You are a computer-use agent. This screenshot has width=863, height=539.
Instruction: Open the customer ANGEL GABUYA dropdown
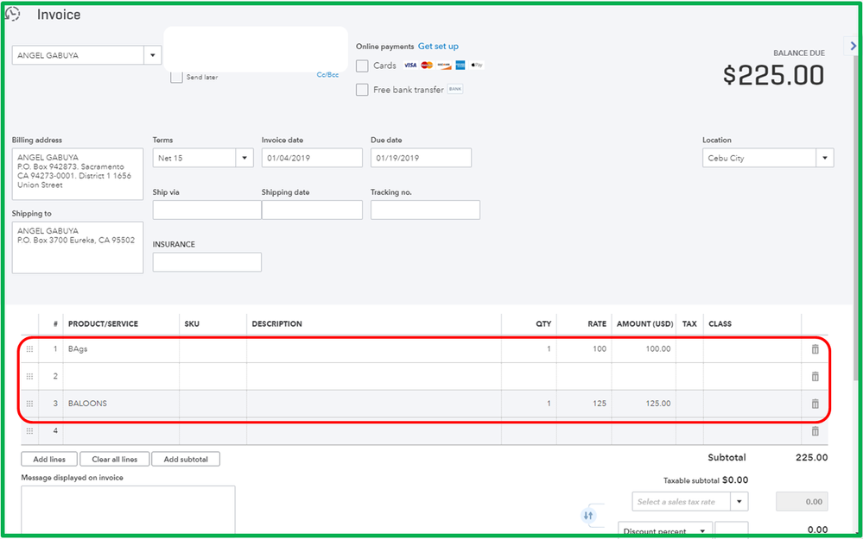(152, 55)
